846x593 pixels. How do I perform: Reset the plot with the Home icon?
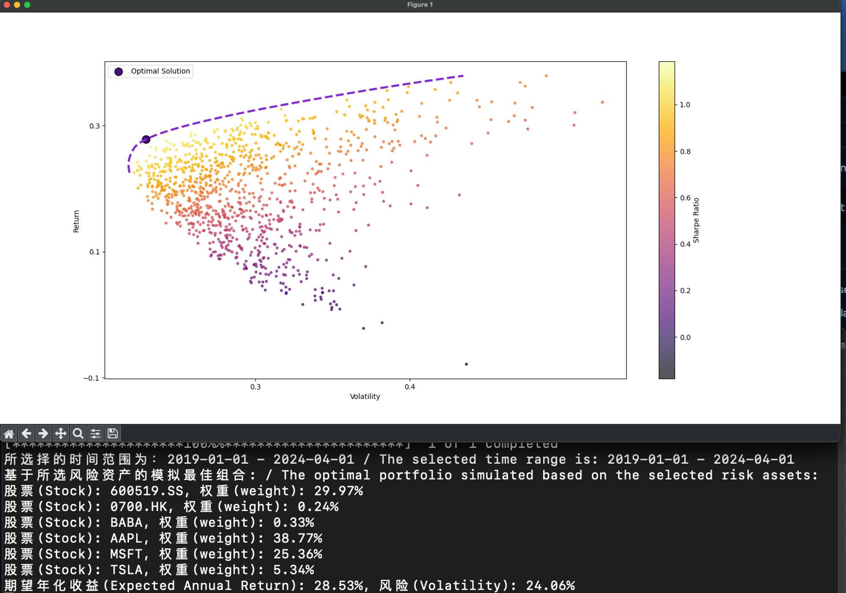pyautogui.click(x=9, y=433)
